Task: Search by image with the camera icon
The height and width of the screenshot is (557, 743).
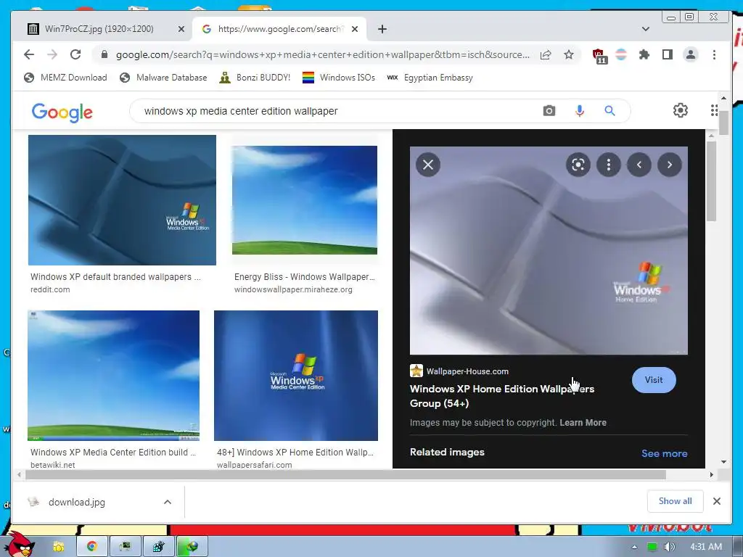Action: tap(549, 111)
